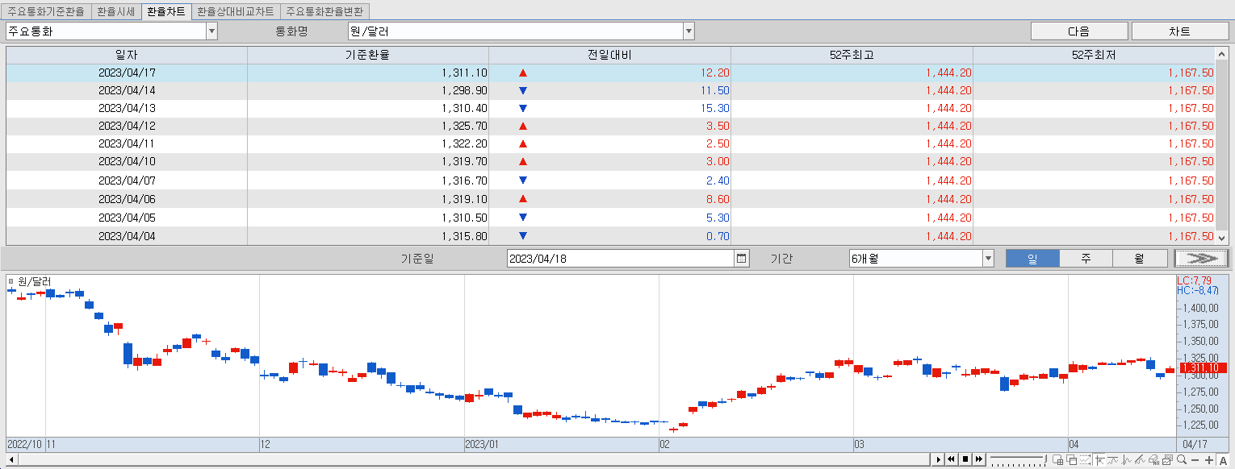Switch to the 환율상대비교차트 tab
Image resolution: width=1235 pixels, height=469 pixels.
point(236,12)
